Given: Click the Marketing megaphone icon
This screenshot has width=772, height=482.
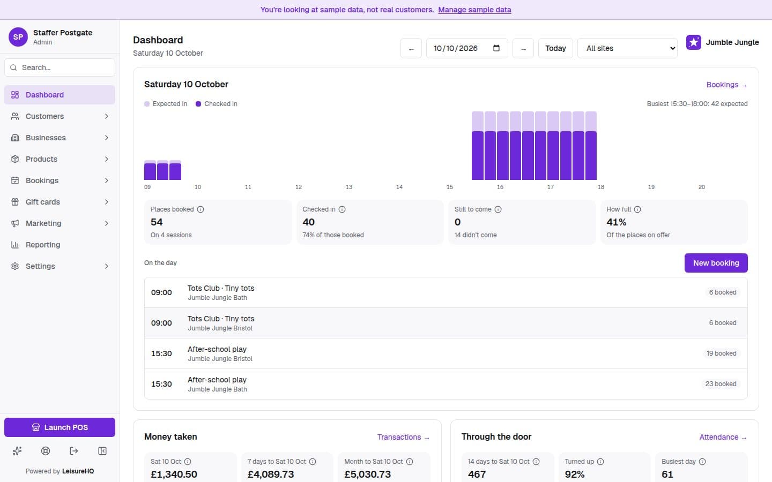Looking at the screenshot, I should tap(15, 223).
